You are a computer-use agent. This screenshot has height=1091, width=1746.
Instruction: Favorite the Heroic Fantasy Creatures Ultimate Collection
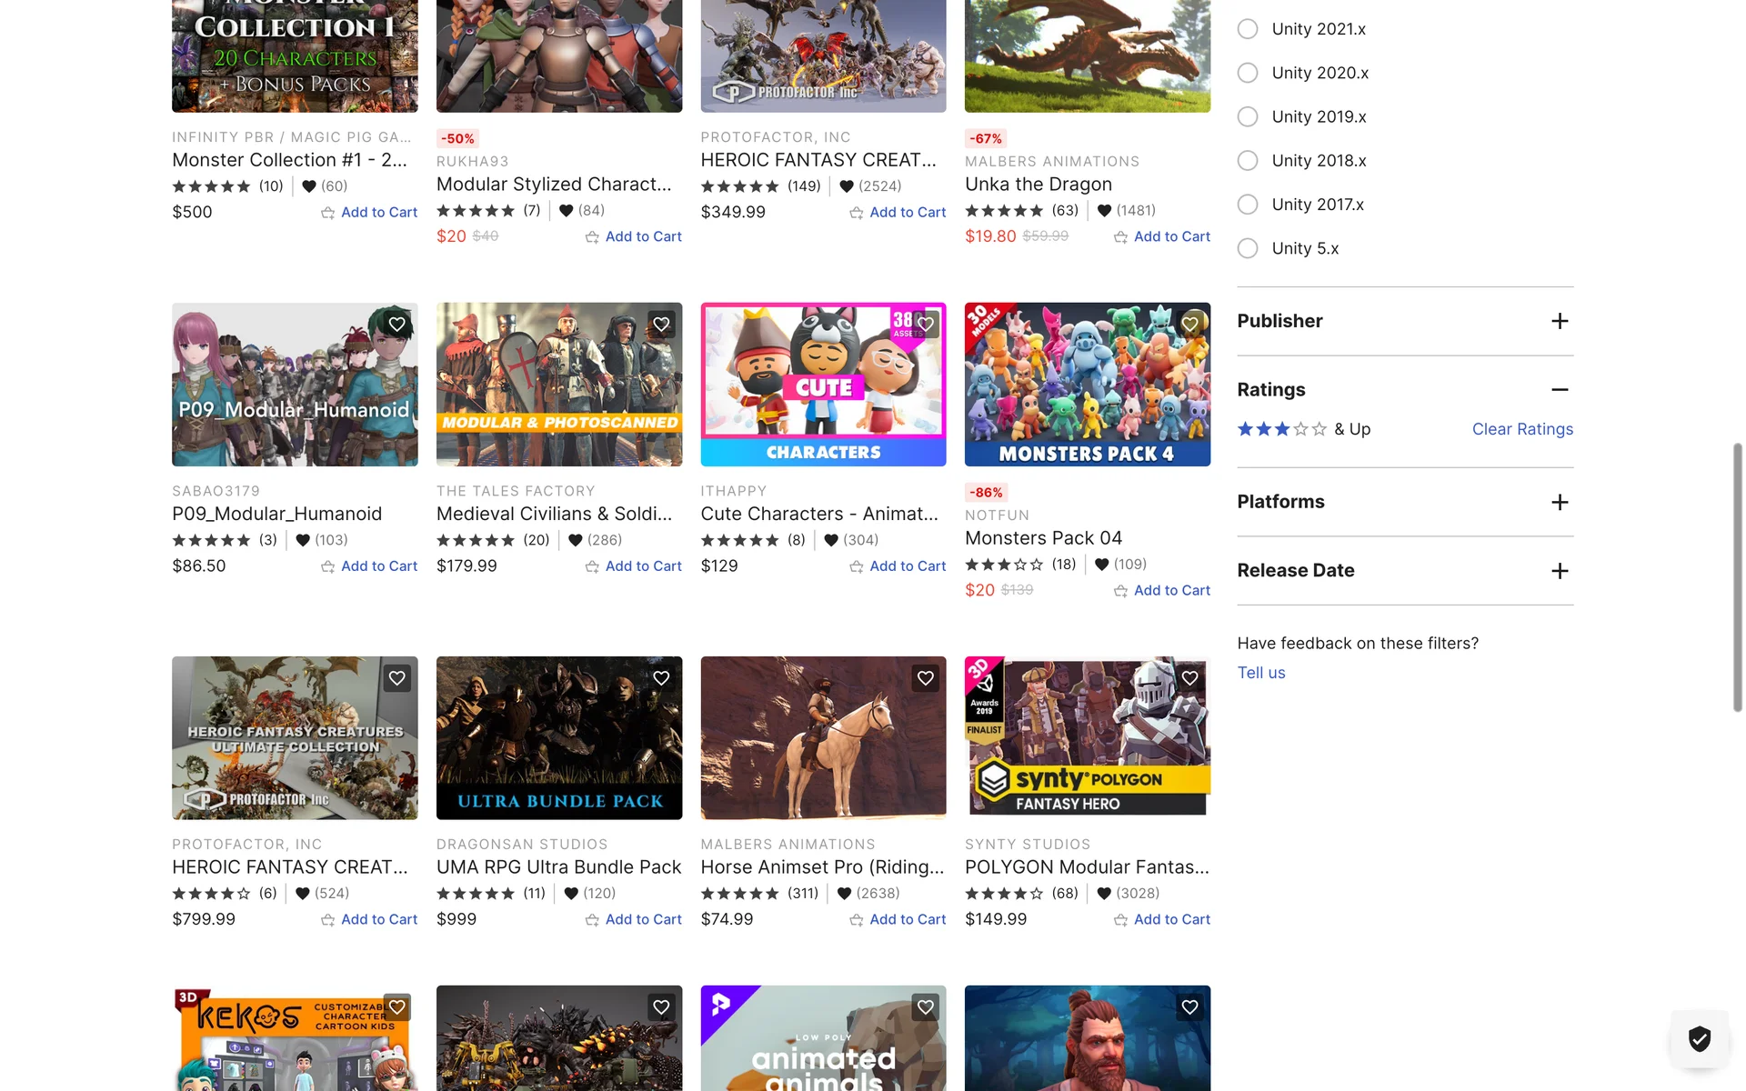click(x=396, y=678)
